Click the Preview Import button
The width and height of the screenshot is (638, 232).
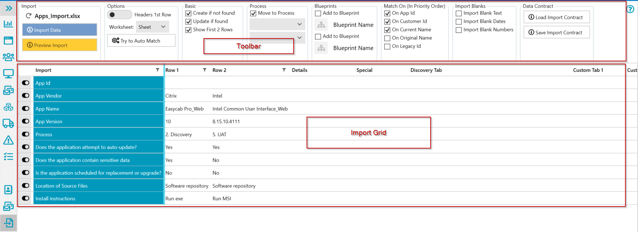[60, 45]
